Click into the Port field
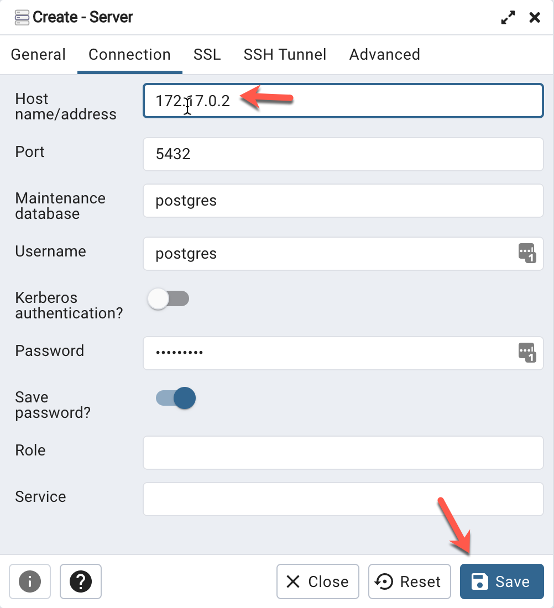 click(343, 154)
